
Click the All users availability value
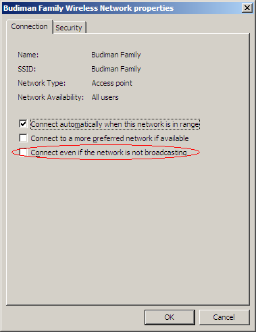pos(105,97)
